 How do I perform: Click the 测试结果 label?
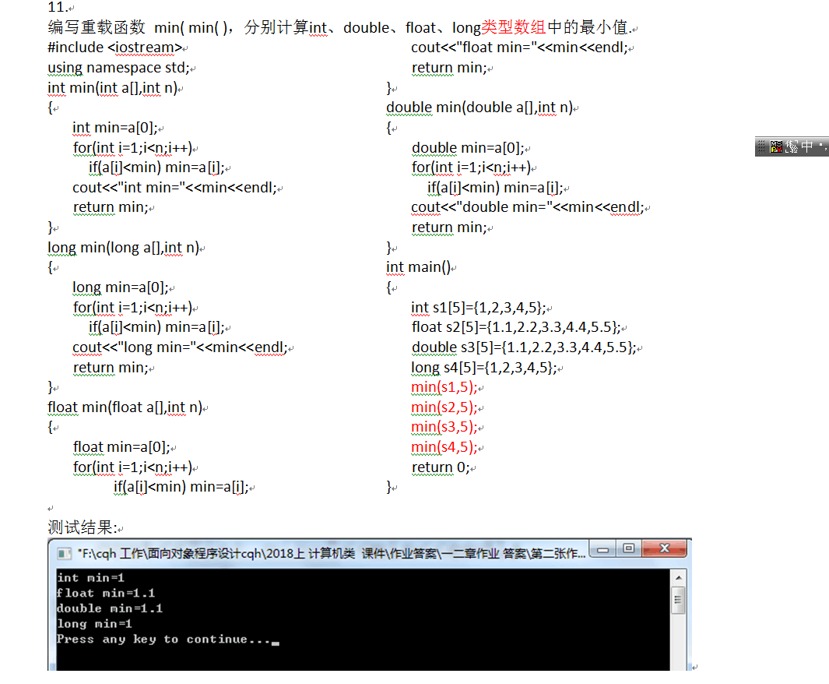[82, 528]
